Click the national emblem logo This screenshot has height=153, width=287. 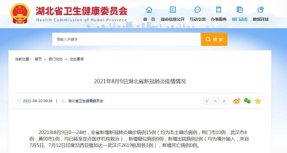(20, 13)
